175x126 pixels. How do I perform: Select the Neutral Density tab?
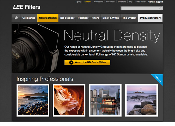point(48,18)
